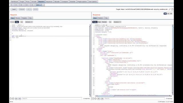Toggle Render view in Response viewer
The width and height of the screenshot is (183, 103).
[x=104, y=22]
